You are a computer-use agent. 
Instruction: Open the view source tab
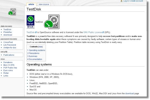(44, 4)
